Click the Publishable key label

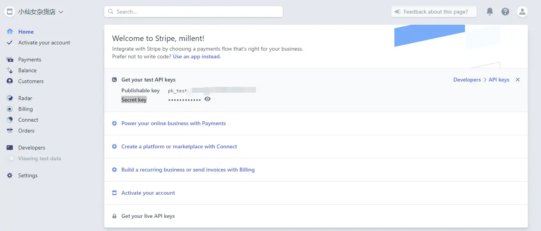pyautogui.click(x=140, y=90)
